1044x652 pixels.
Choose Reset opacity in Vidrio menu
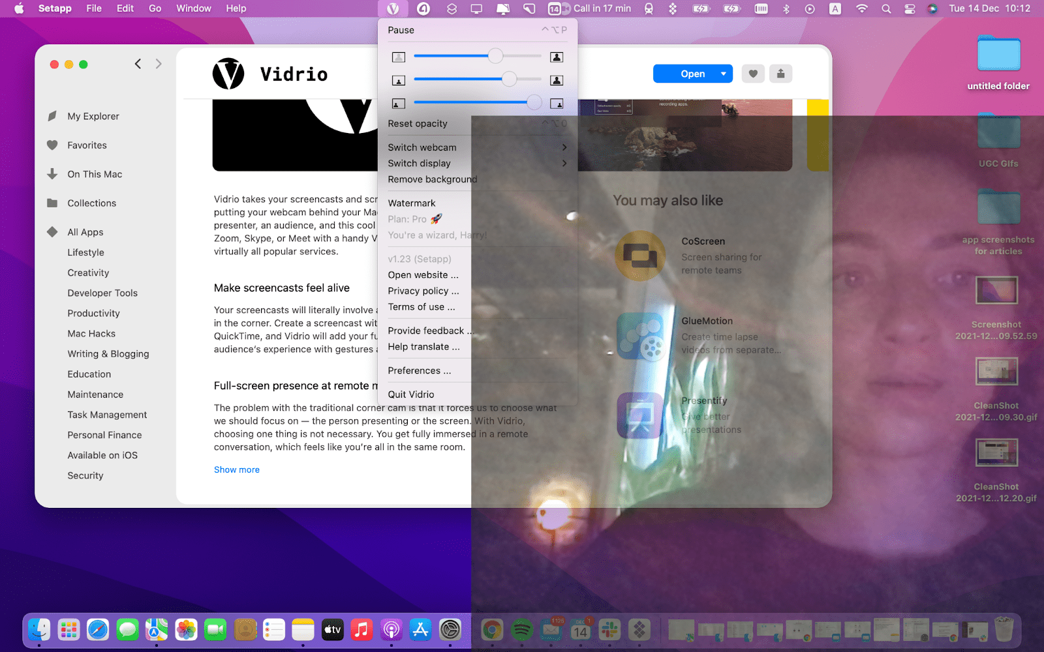click(x=478, y=123)
